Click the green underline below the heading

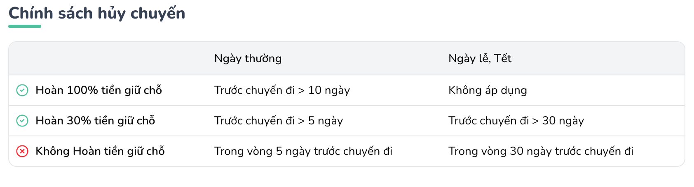[25, 26]
